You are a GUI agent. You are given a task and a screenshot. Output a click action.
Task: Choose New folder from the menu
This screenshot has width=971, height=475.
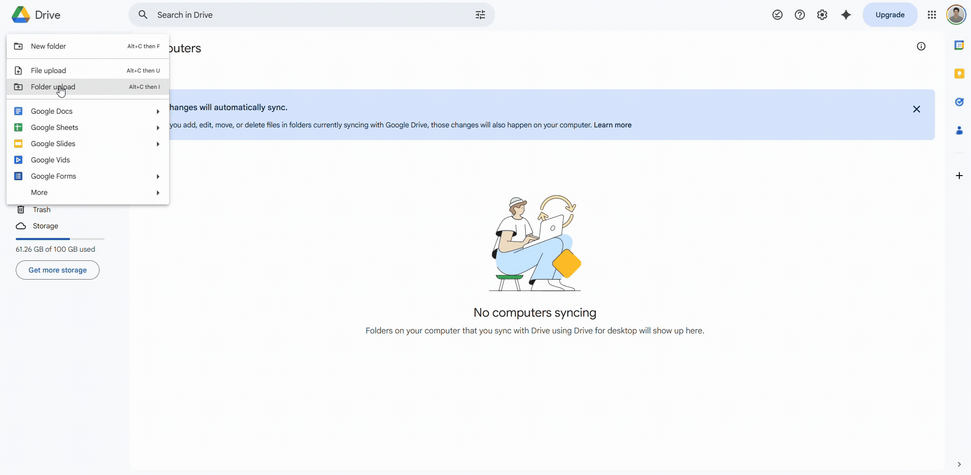[88, 46]
